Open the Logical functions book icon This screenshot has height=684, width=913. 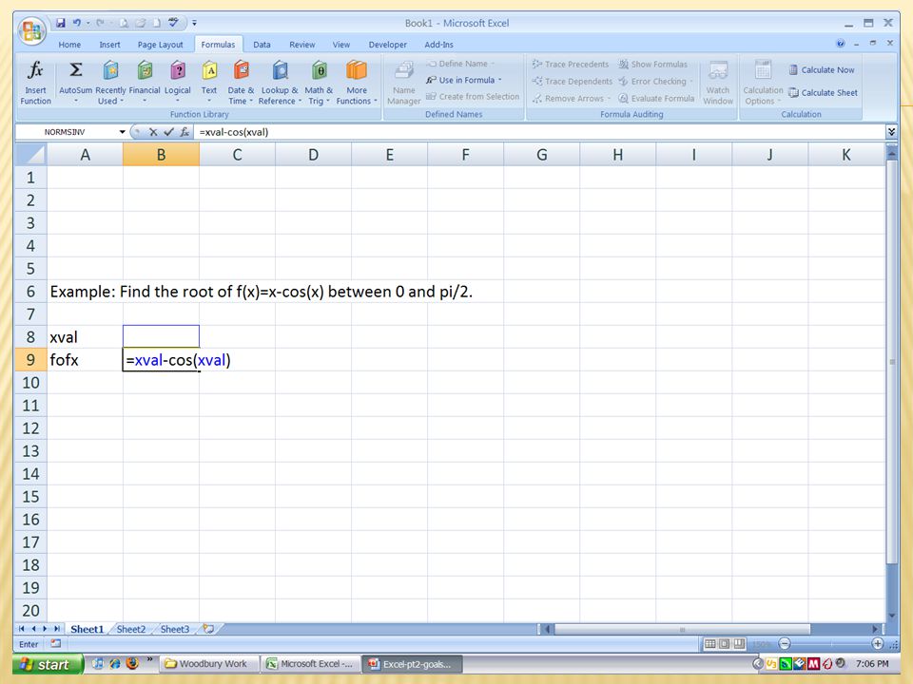pyautogui.click(x=178, y=71)
